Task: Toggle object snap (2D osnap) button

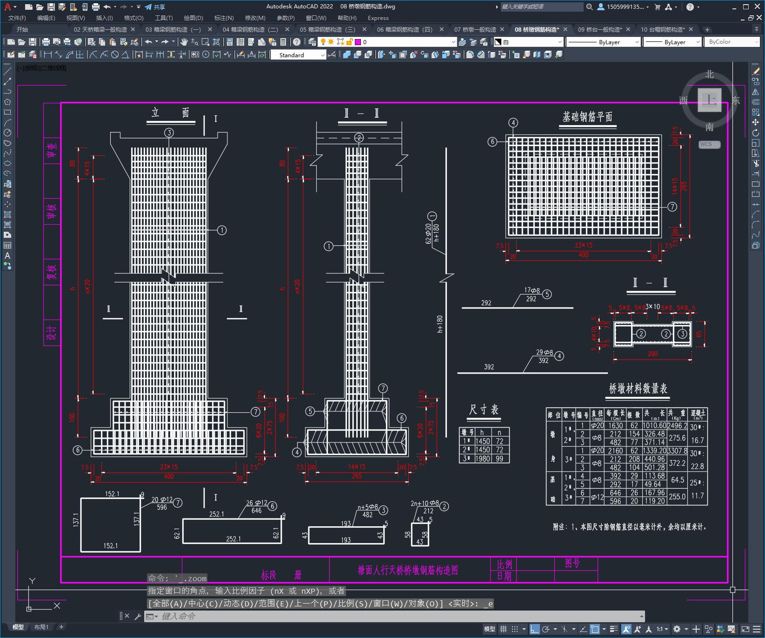Action: pos(595,629)
